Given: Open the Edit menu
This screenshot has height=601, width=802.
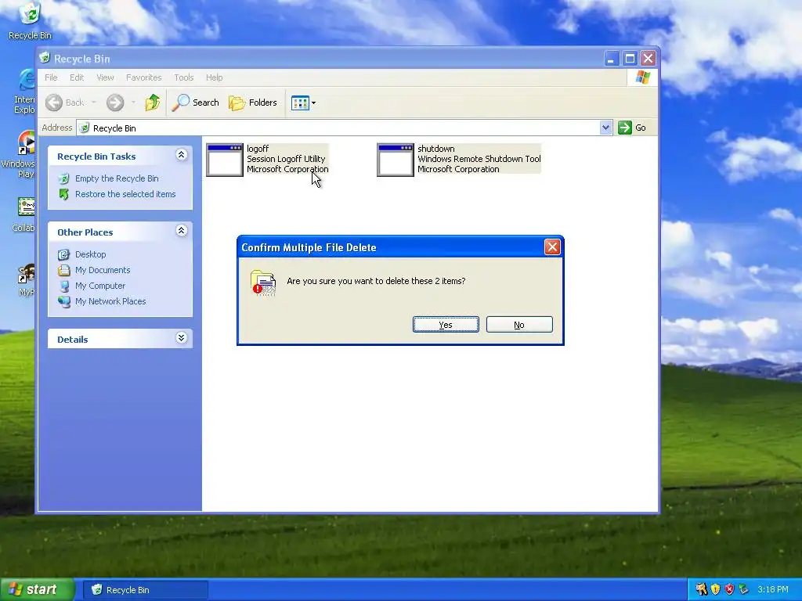Looking at the screenshot, I should pos(77,77).
